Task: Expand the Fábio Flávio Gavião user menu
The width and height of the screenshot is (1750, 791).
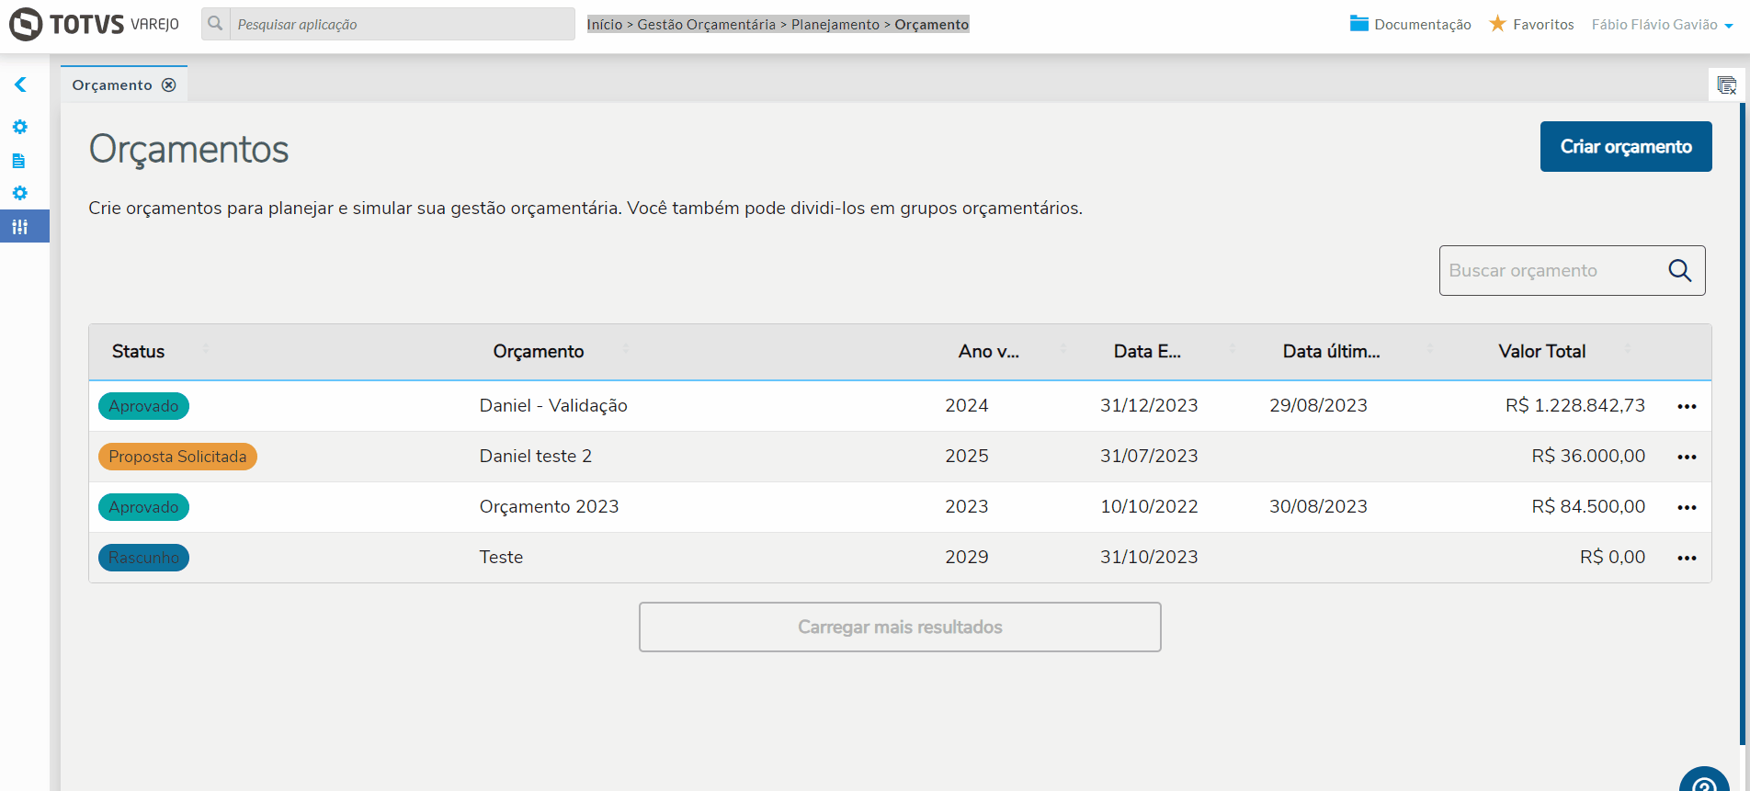Action: 1662,25
